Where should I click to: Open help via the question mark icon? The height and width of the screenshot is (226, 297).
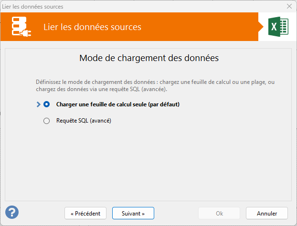(12, 212)
